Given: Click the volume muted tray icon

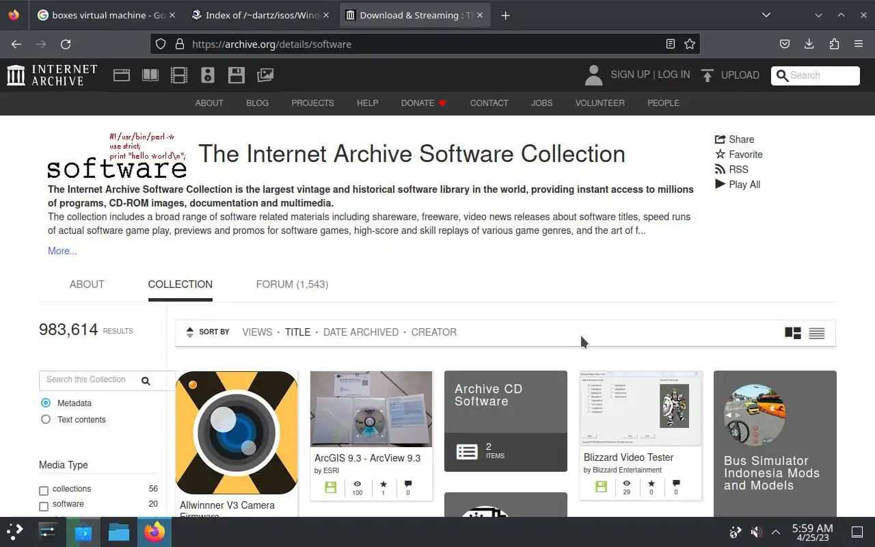Looking at the screenshot, I should pyautogui.click(x=756, y=532).
